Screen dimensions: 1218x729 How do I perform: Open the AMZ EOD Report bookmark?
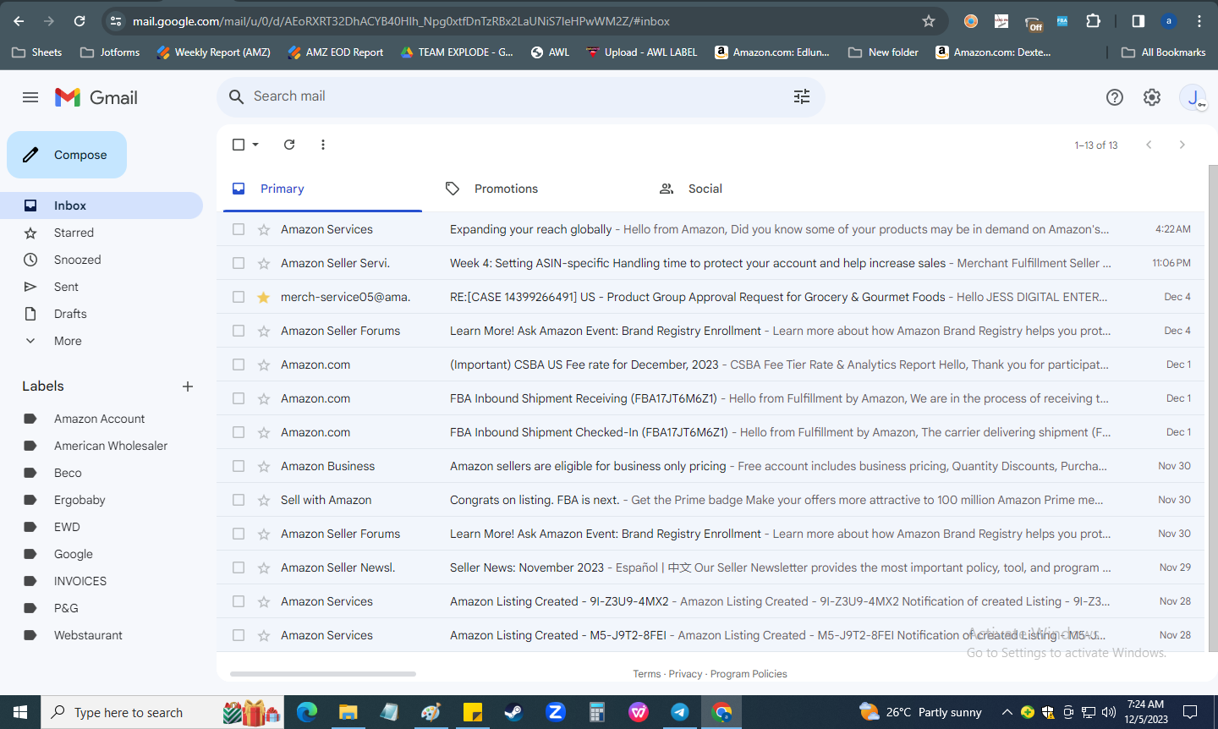click(x=335, y=52)
